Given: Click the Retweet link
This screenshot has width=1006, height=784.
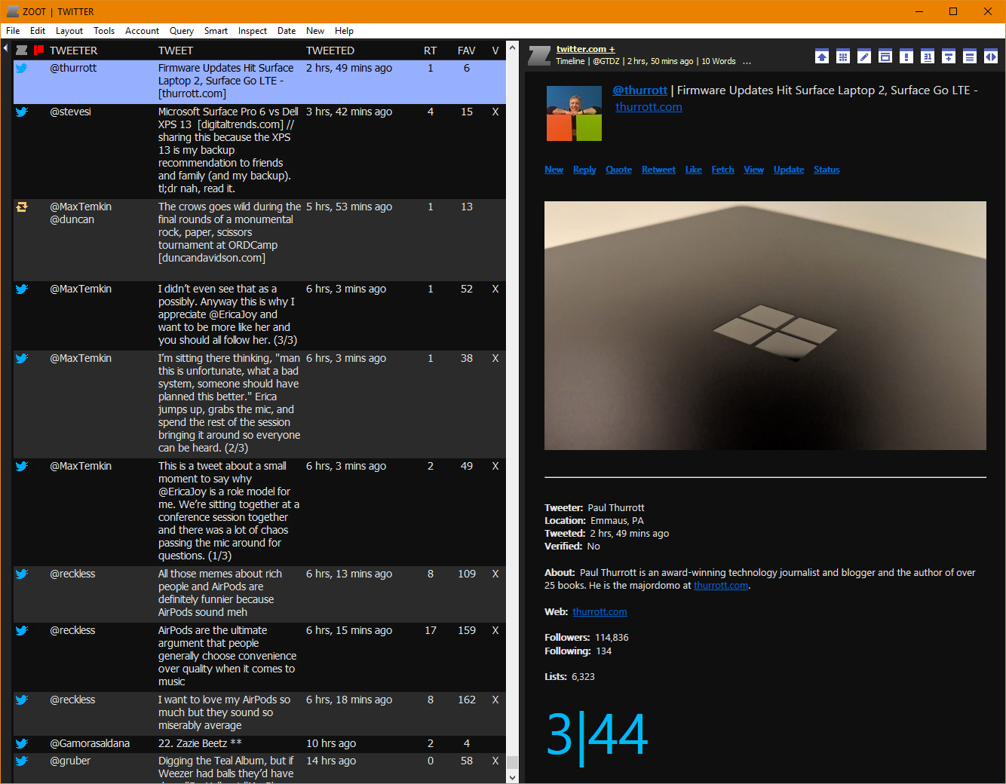Looking at the screenshot, I should [658, 170].
